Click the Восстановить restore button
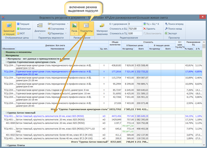 (153, 34)
